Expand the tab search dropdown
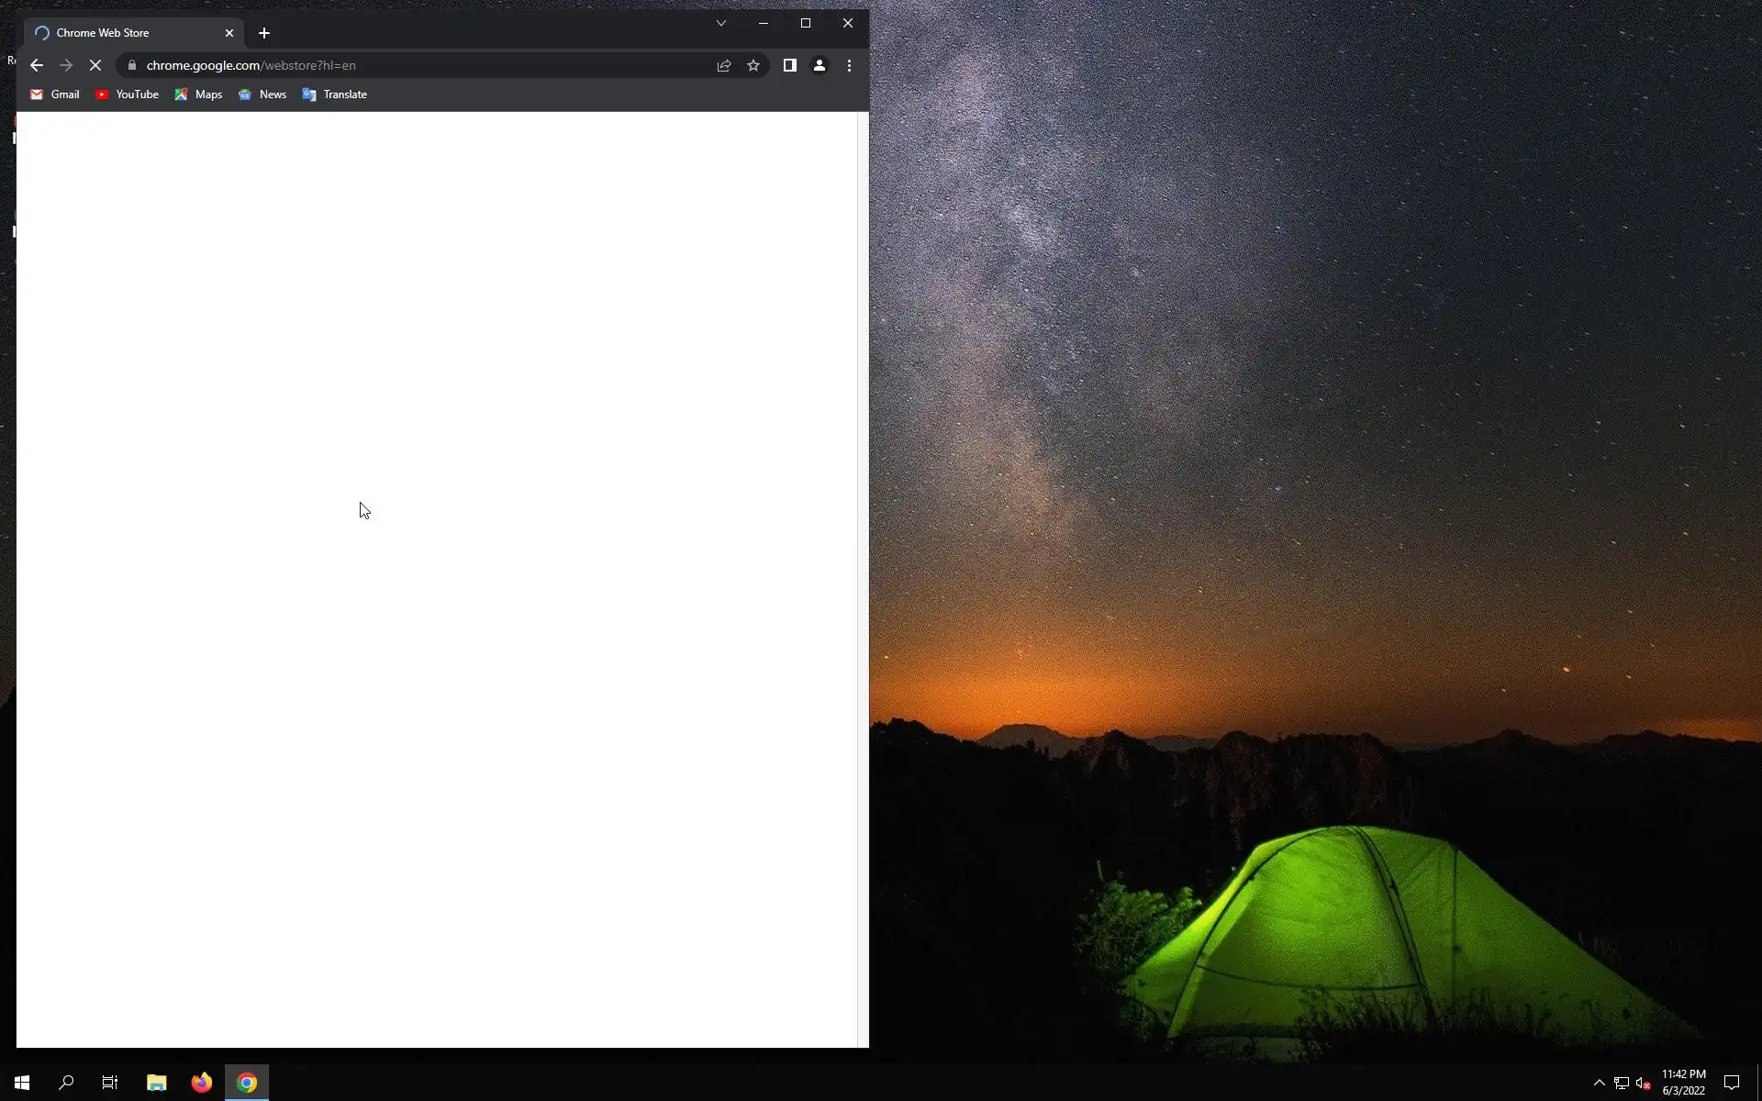The image size is (1762, 1101). [721, 23]
